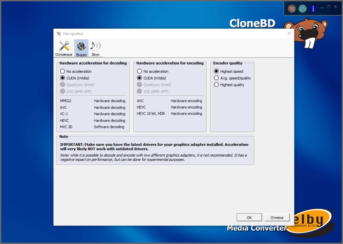Image resolution: width=343 pixels, height=244 pixels.
Task: Click the Software decoding status text
Action: click(x=109, y=127)
